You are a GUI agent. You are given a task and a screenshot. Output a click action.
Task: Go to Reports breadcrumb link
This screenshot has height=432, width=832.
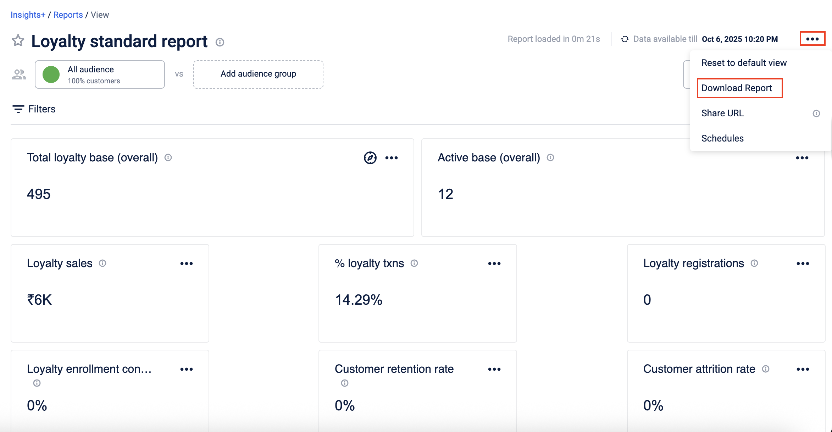pyautogui.click(x=68, y=15)
